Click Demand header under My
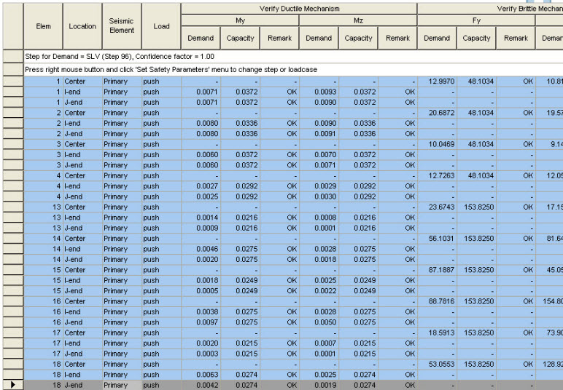The height and width of the screenshot is (390, 563). tap(201, 38)
